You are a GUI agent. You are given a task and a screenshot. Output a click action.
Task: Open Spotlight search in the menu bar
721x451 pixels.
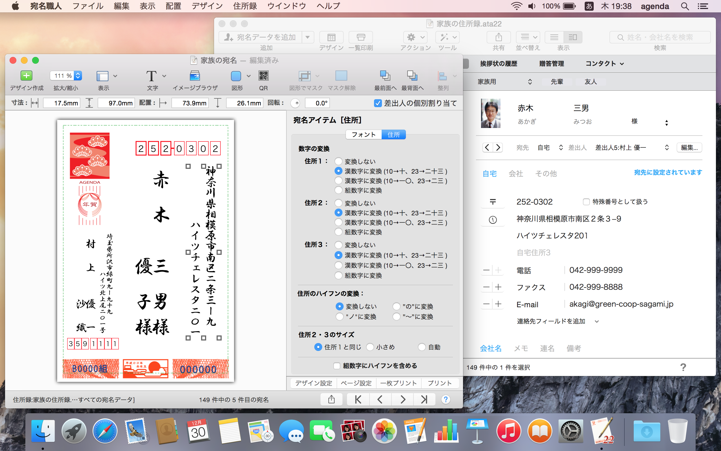click(x=685, y=6)
